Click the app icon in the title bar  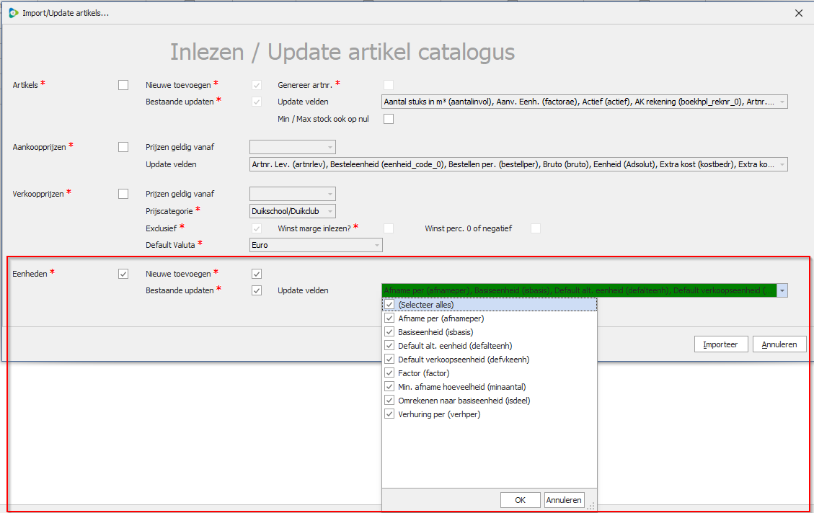pyautogui.click(x=14, y=13)
